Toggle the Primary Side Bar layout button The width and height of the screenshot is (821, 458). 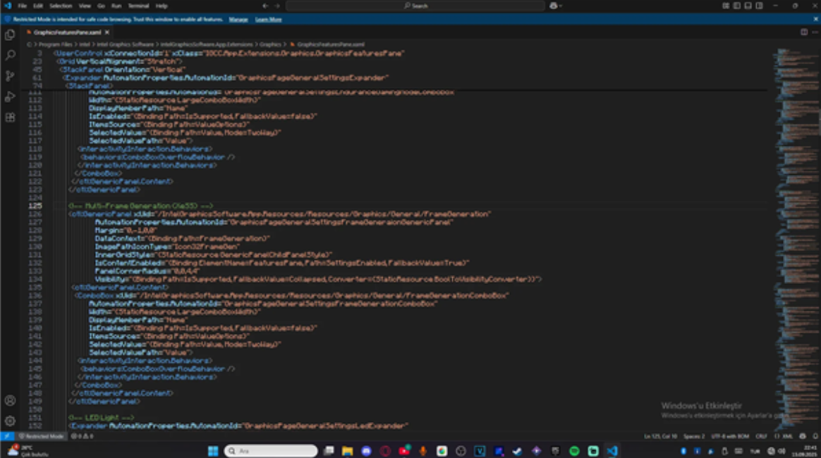point(737,6)
